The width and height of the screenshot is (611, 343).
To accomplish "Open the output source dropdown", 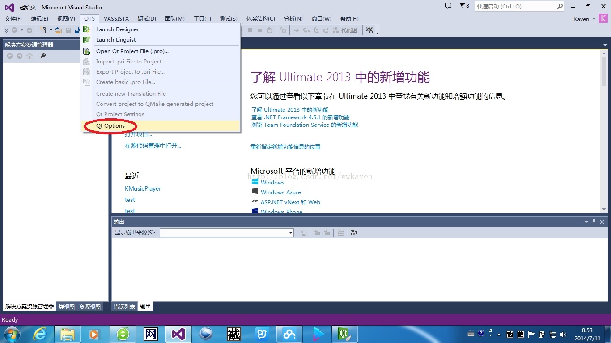I will click(x=290, y=233).
